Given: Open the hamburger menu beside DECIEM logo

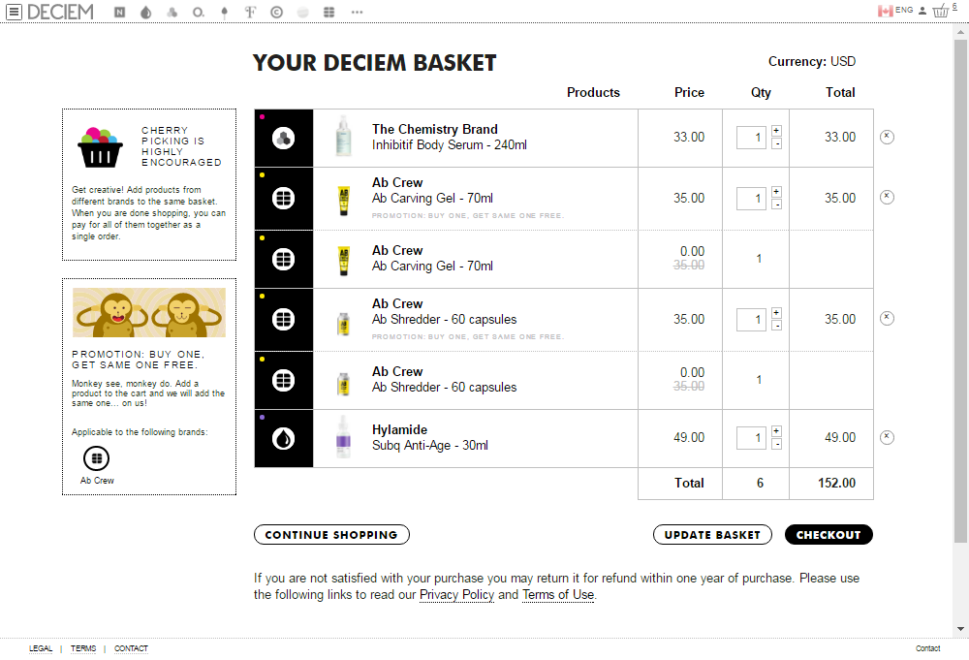Looking at the screenshot, I should [x=15, y=12].
